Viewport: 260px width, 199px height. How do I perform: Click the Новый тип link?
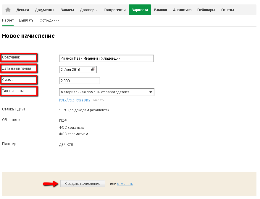(67, 100)
